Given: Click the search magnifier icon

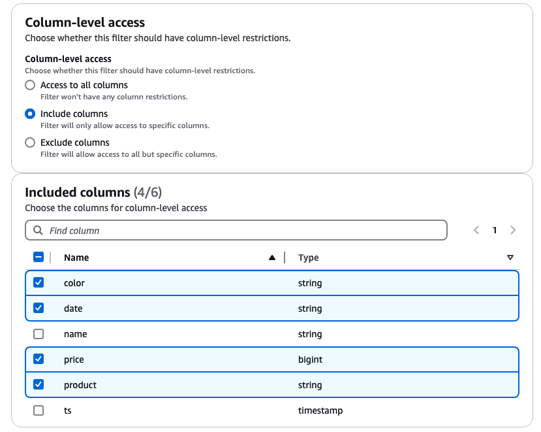Looking at the screenshot, I should pos(38,230).
